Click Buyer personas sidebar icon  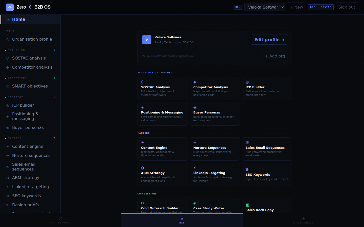(8, 128)
